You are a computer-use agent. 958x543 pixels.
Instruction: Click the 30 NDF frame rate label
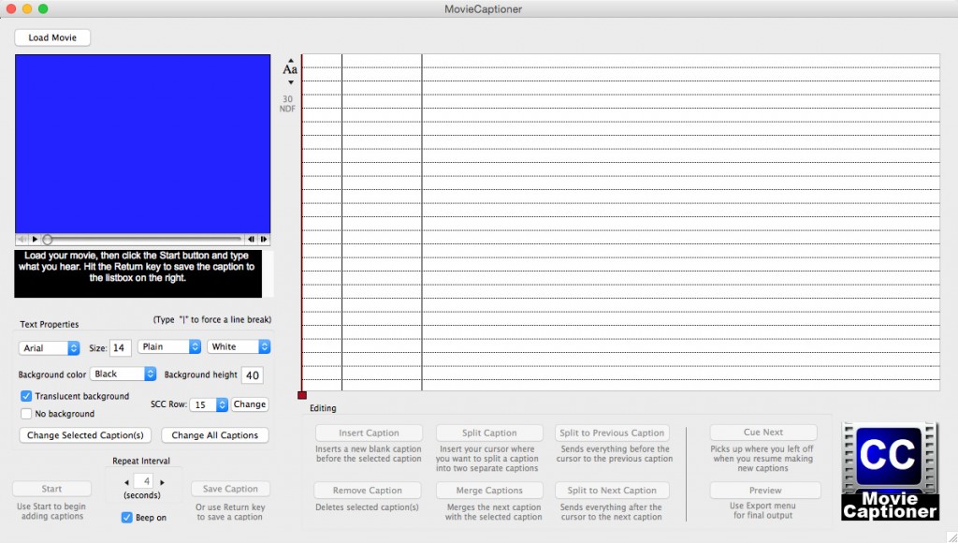287,104
